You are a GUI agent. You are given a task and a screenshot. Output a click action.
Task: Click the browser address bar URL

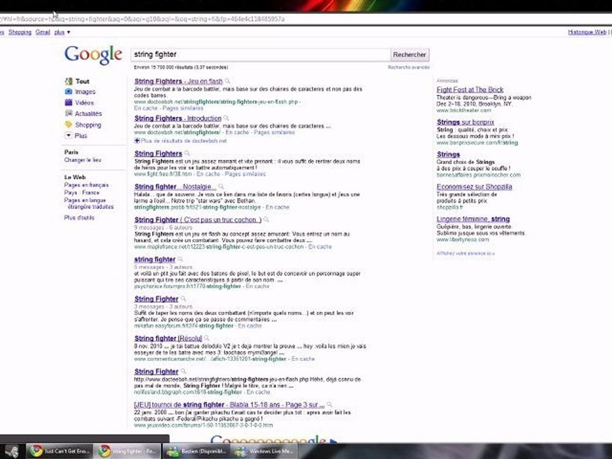tap(142, 18)
